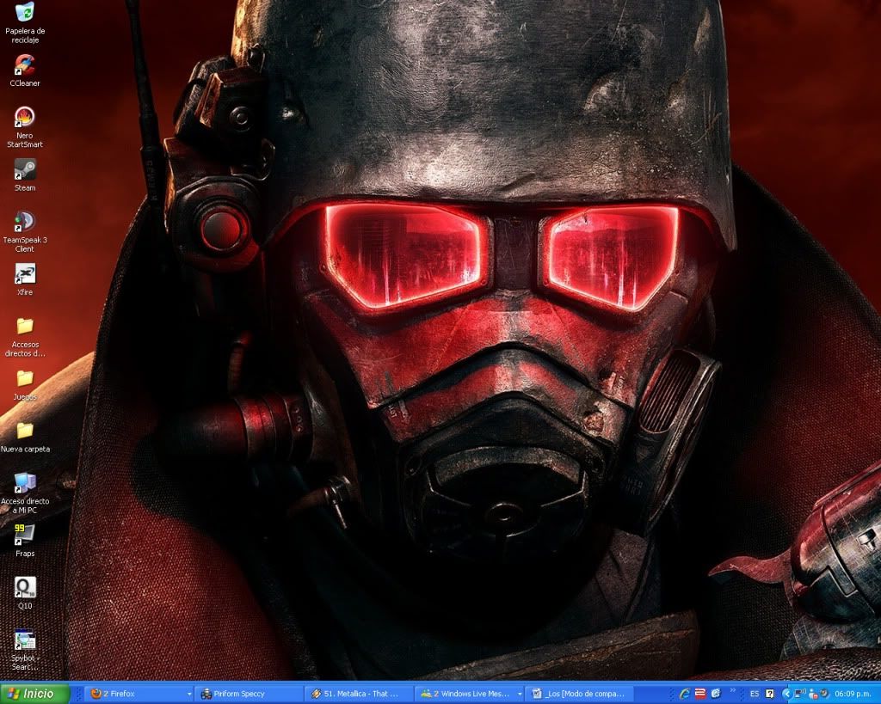
Task: Select the Juegos folder
Action: pos(25,379)
